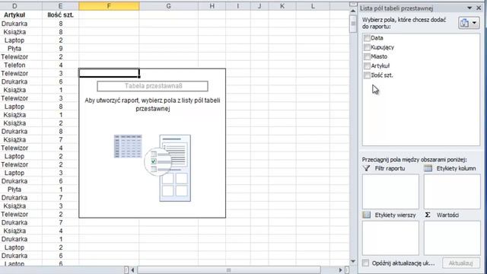Open the field list layout dropdown
Screen dimensions: 487x274
tap(469, 23)
